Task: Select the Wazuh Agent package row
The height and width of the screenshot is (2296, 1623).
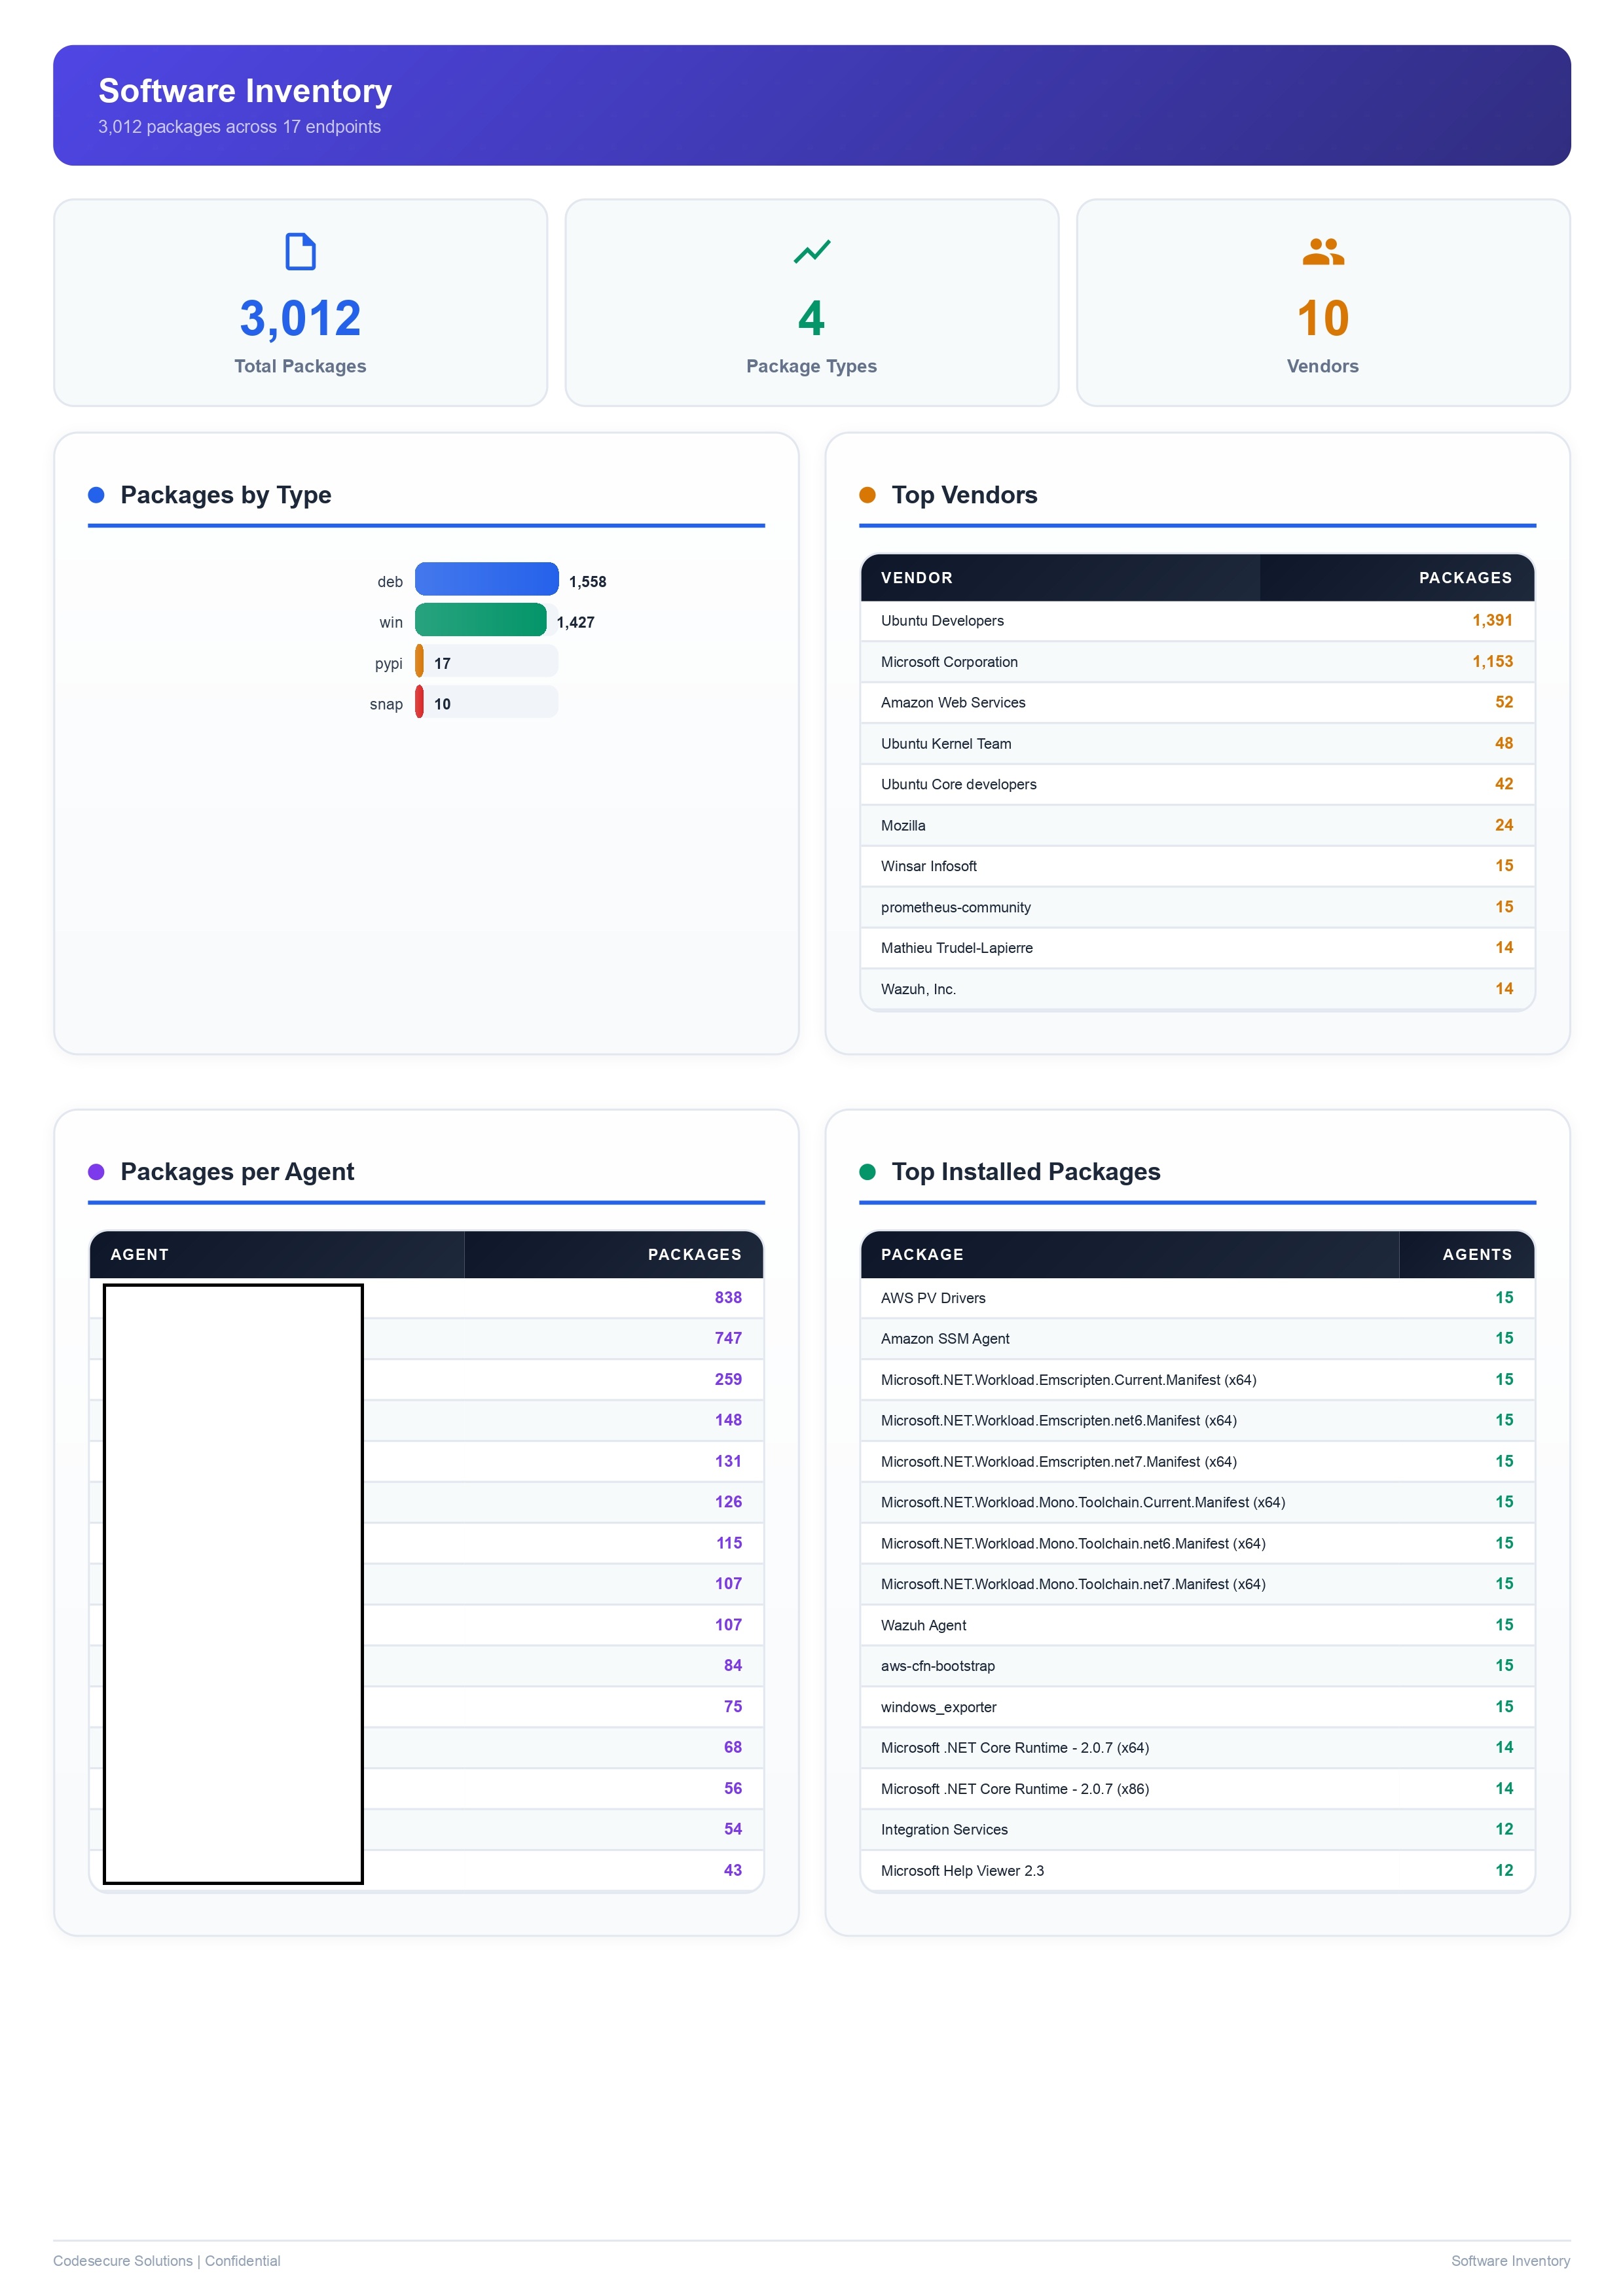Action: pos(1197,1625)
